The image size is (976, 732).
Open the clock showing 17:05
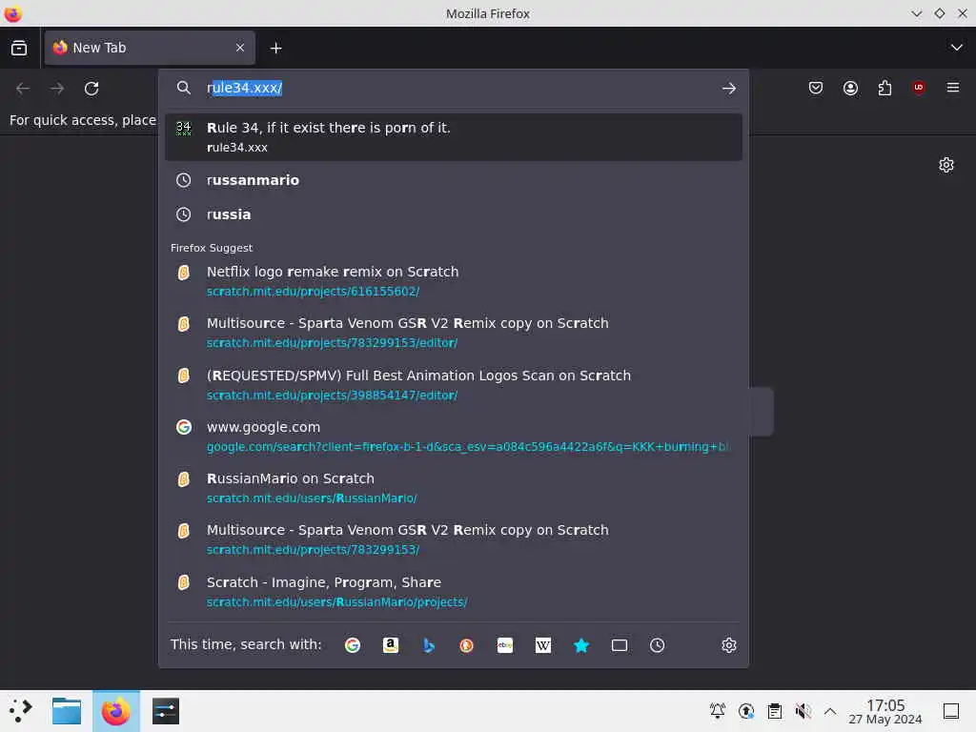[885, 711]
